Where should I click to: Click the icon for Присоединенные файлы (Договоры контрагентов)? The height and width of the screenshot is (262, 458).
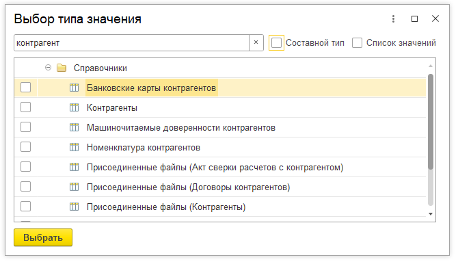pyautogui.click(x=75, y=187)
